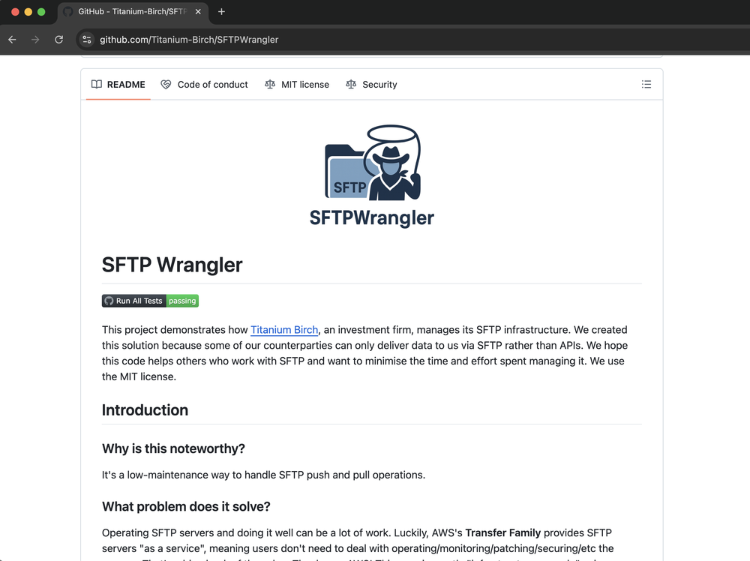Close the GitHub SFTPWrangler tab
The width and height of the screenshot is (750, 561).
coord(198,11)
